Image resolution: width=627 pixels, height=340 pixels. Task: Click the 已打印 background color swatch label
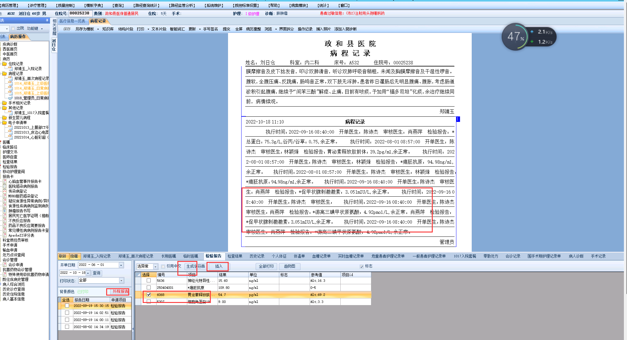[83, 292]
